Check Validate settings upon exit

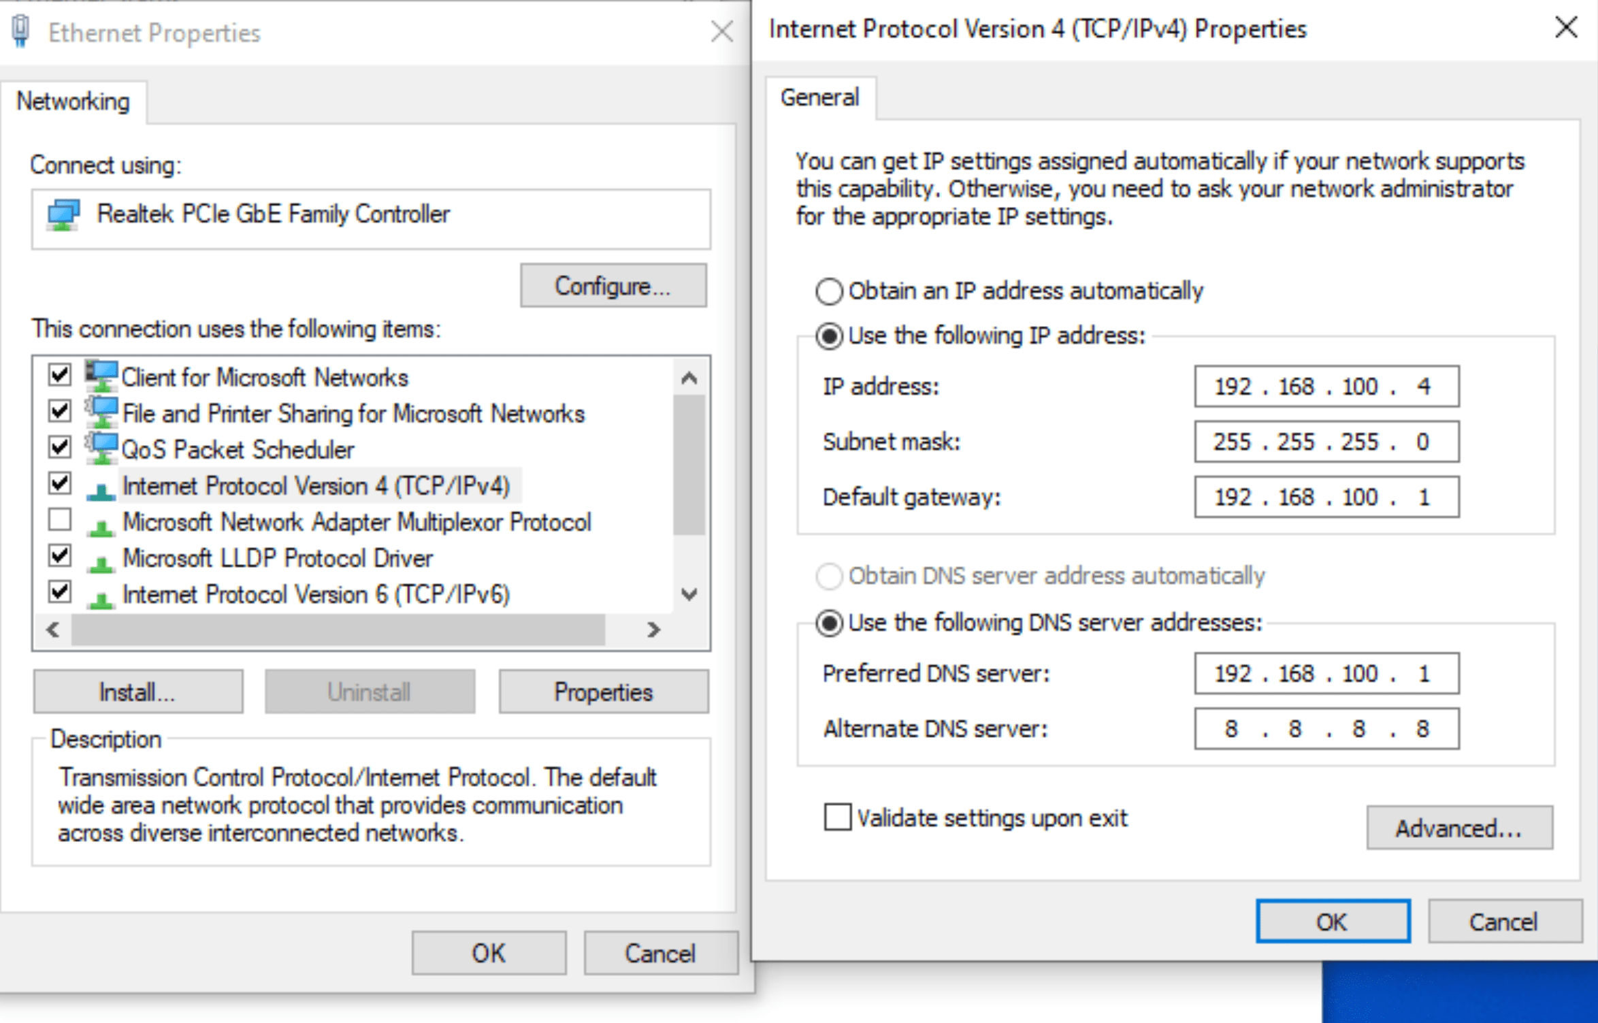[837, 817]
